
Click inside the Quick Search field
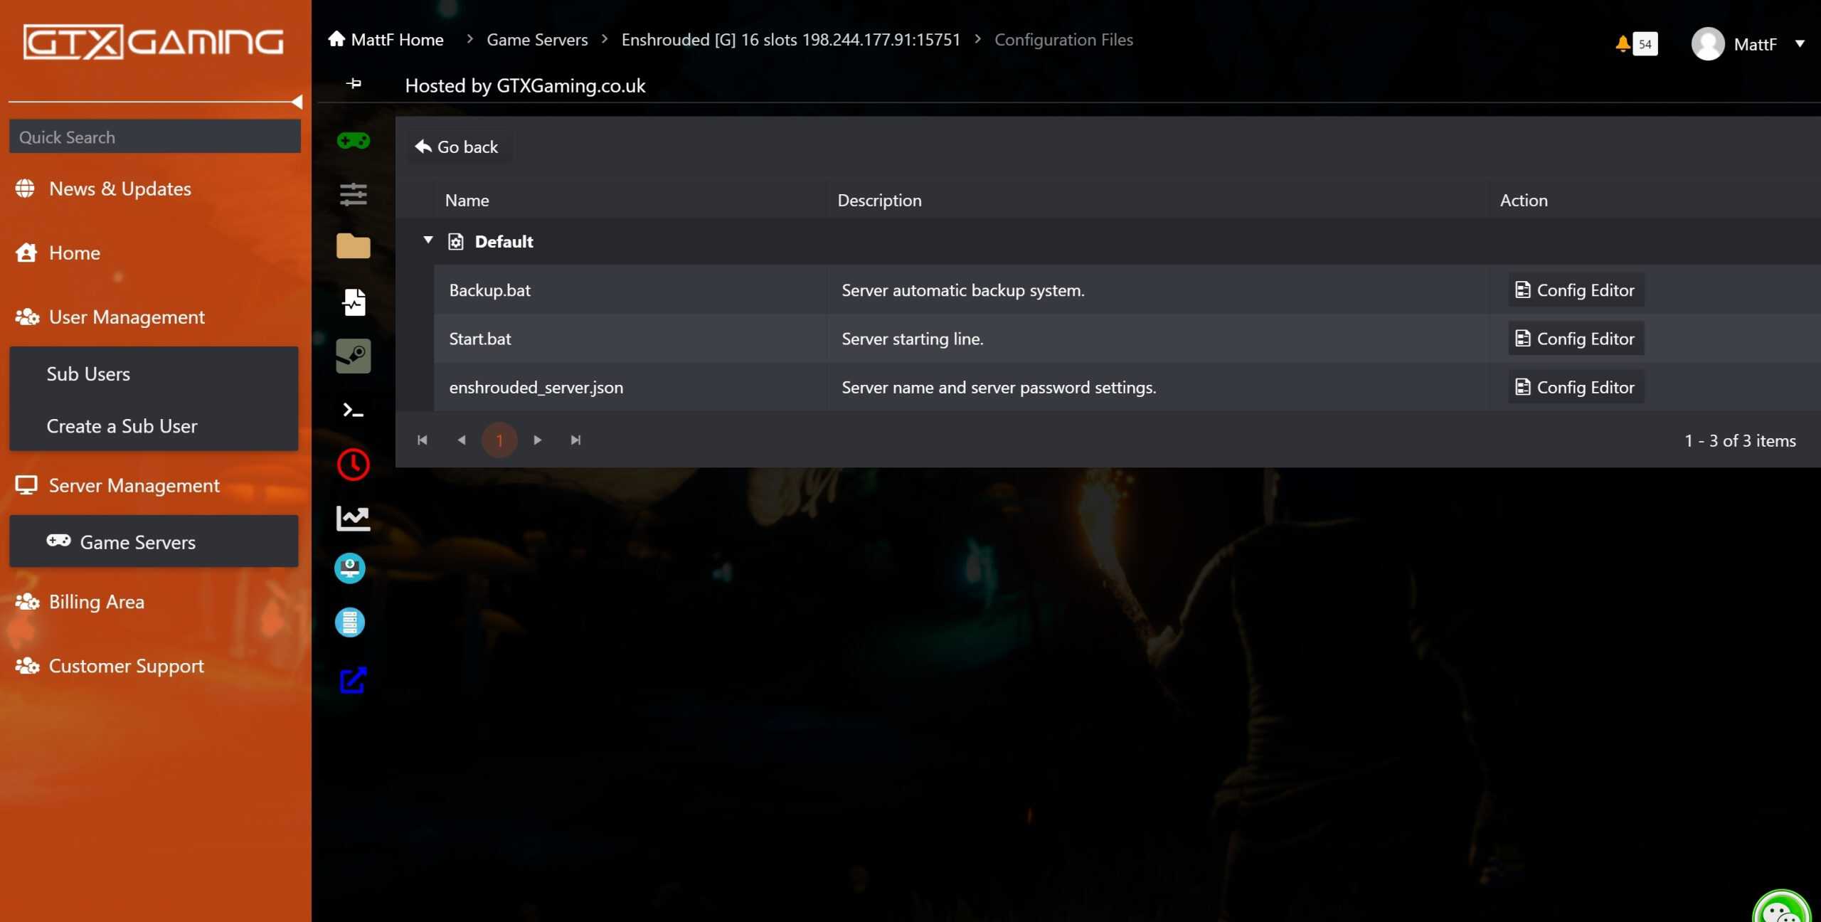(x=154, y=136)
